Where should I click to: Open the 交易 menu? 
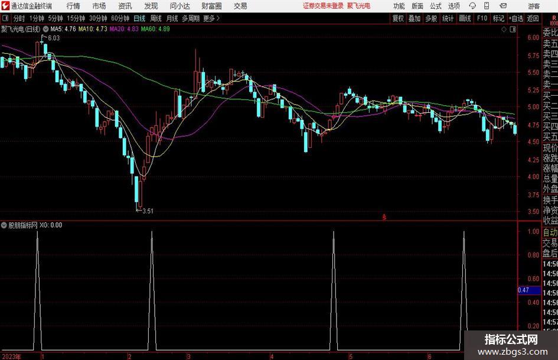[x=240, y=6]
